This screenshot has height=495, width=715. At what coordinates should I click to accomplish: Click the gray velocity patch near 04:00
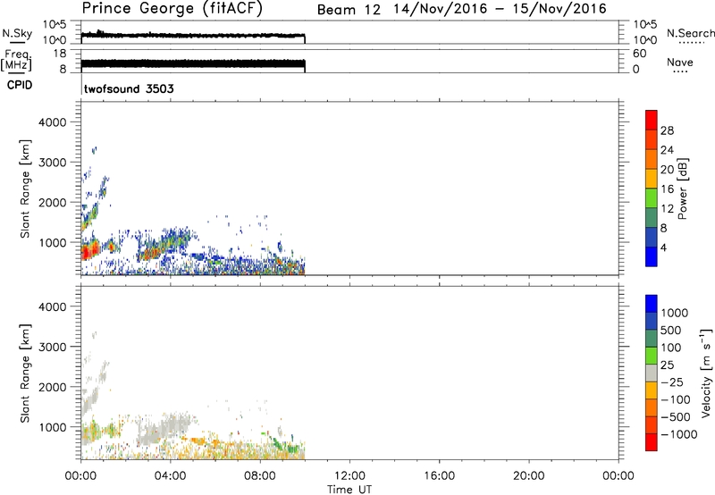pyautogui.click(x=166, y=428)
